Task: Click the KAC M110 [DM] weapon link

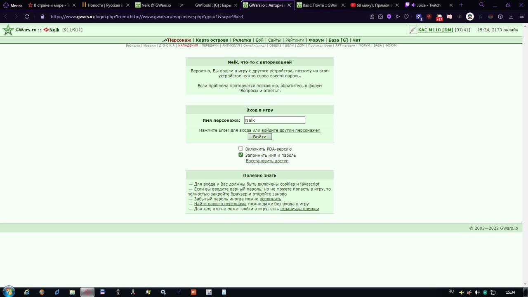Action: tap(436, 30)
